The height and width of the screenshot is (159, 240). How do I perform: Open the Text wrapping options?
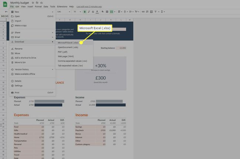tap(131, 12)
